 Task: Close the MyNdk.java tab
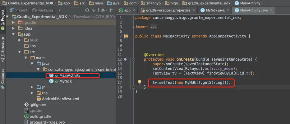228,11
